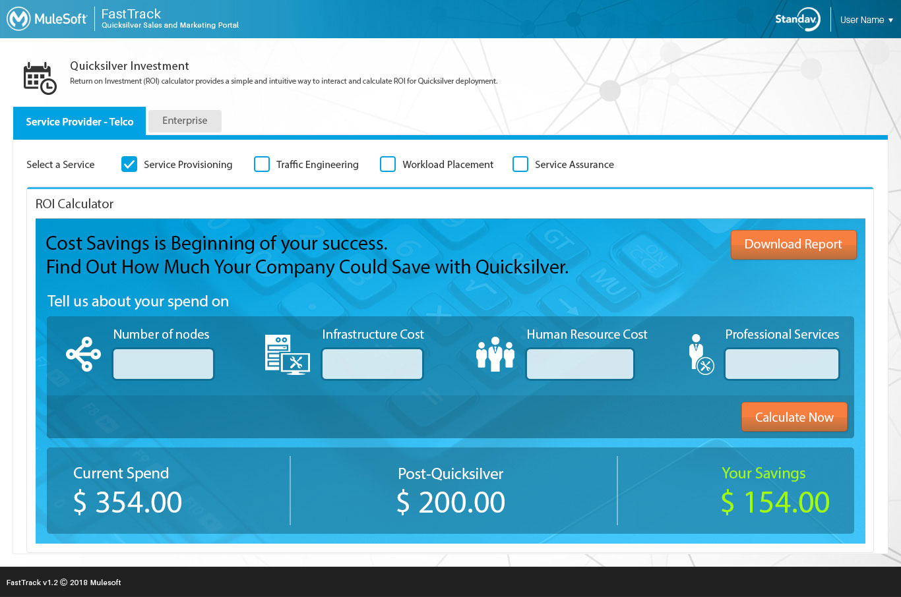The width and height of the screenshot is (901, 597).
Task: Click the network nodes share icon
Action: click(x=83, y=355)
